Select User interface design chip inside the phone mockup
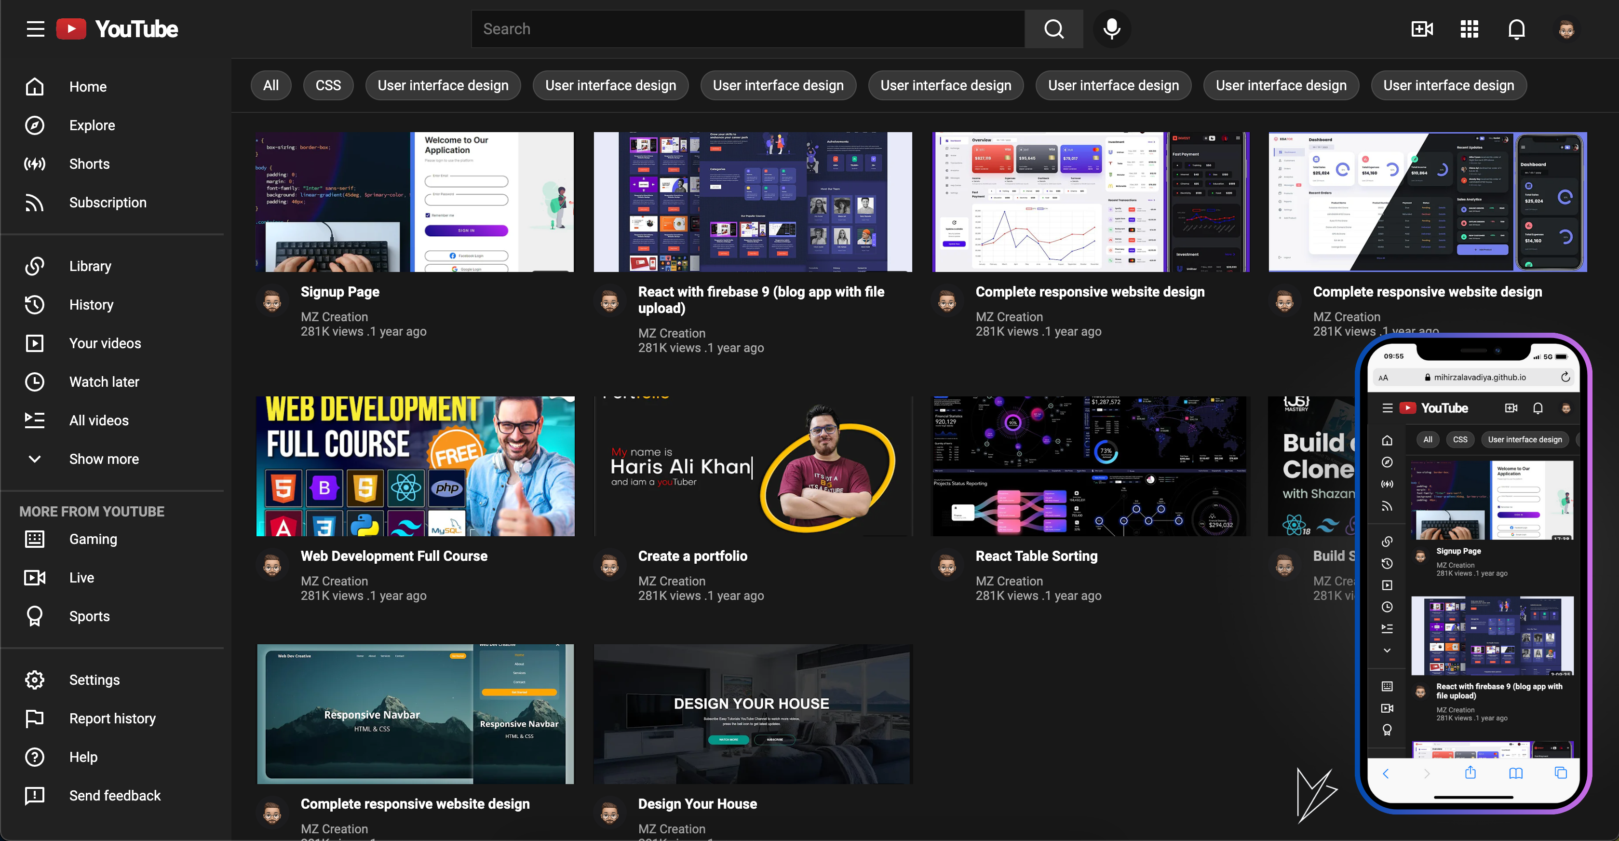Viewport: 1619px width, 841px height. coord(1525,439)
